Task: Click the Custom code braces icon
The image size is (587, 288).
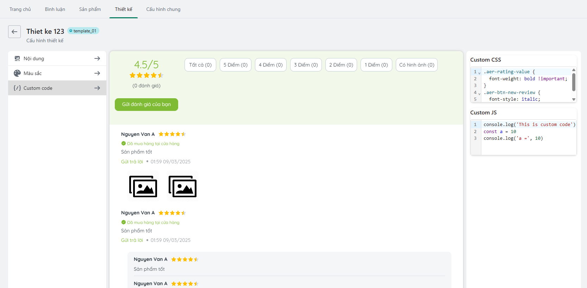Action: [17, 88]
